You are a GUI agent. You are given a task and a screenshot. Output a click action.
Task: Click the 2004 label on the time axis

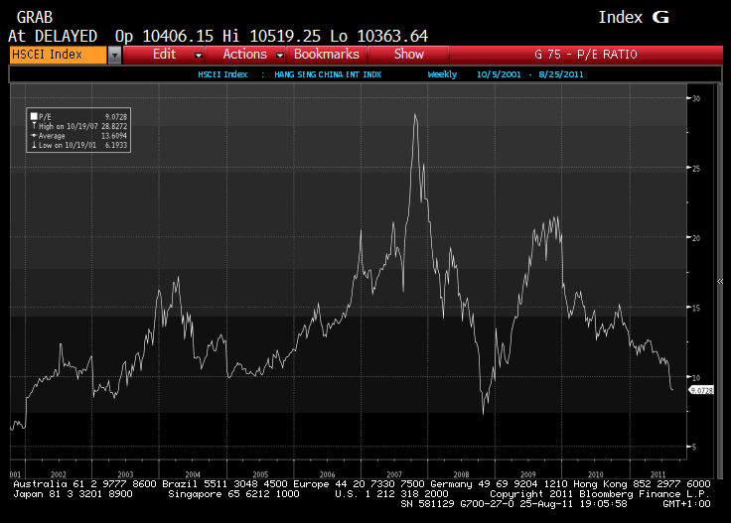193,474
